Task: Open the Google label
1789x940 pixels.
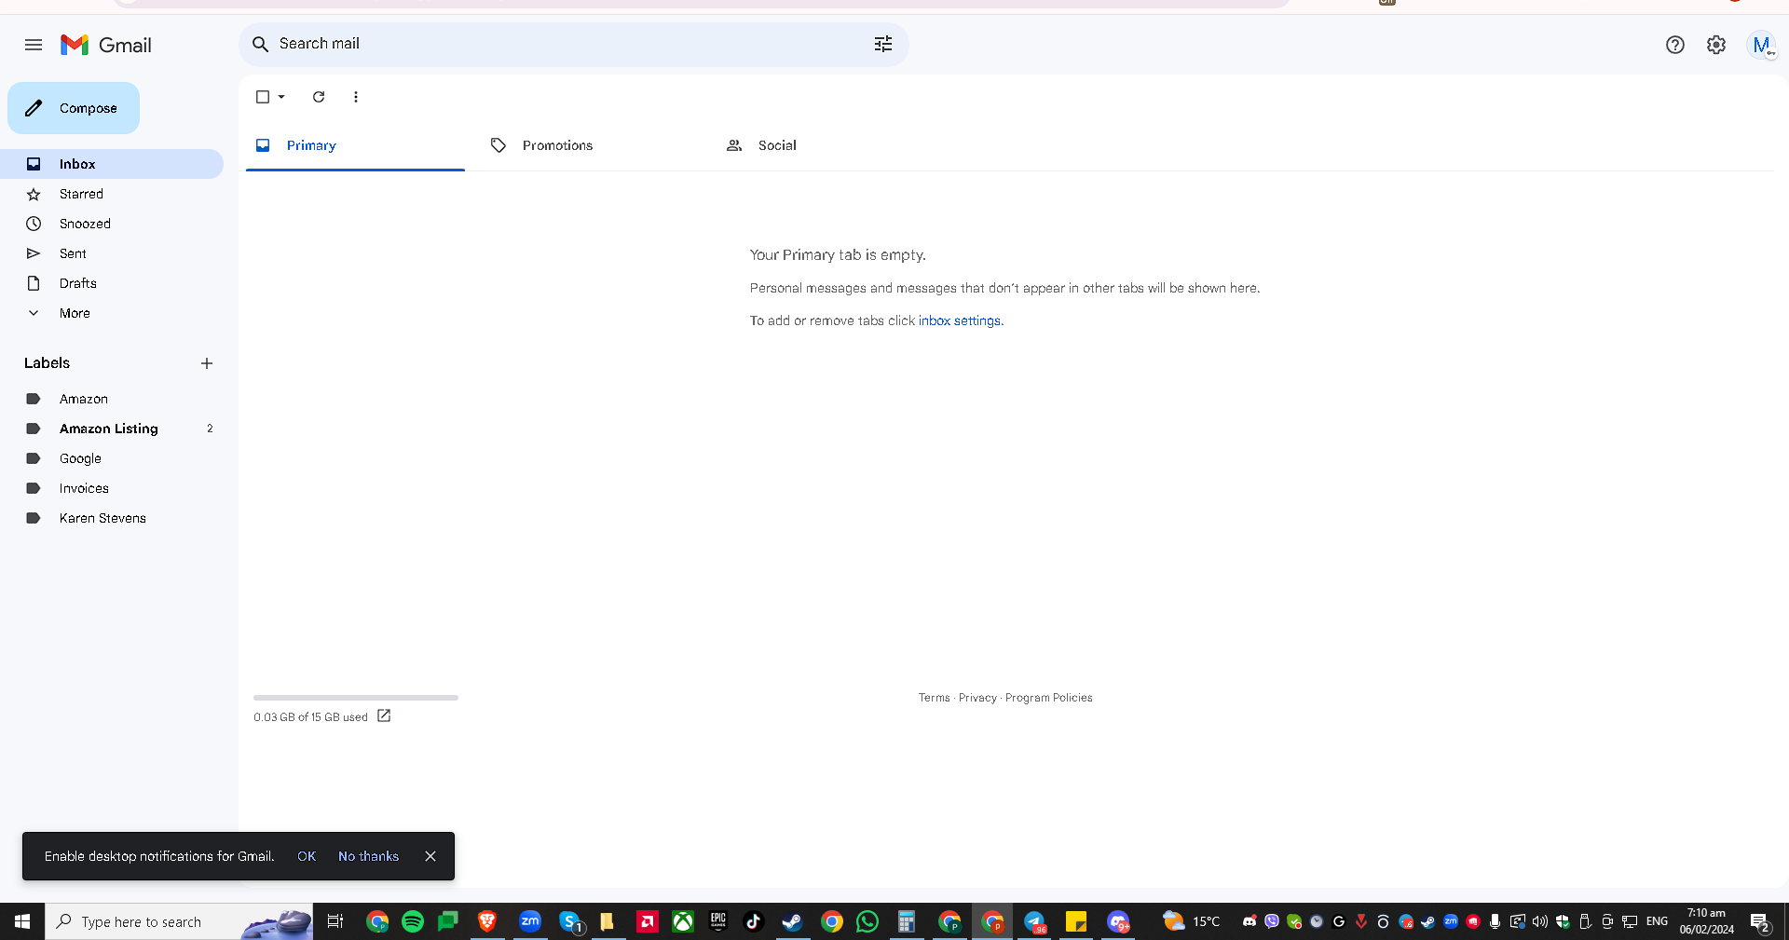Action: (112, 458)
